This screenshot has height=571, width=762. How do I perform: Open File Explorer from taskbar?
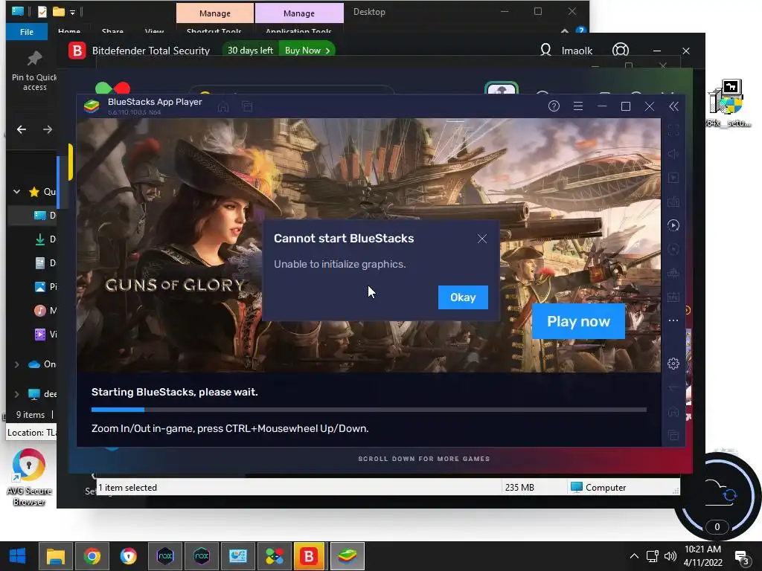(55, 556)
